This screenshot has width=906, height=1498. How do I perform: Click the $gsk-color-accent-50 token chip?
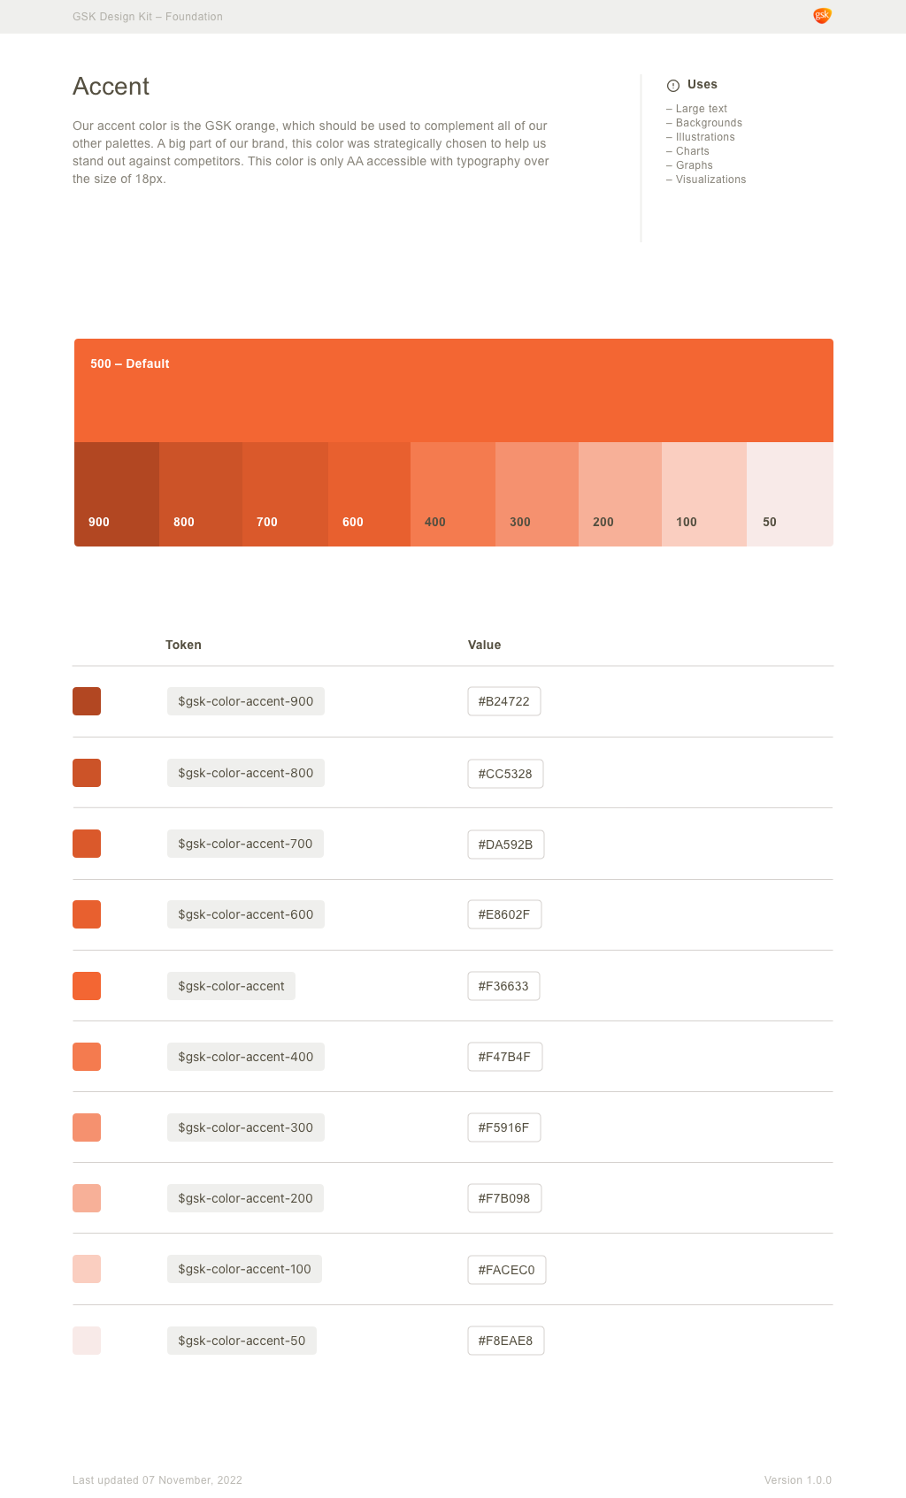point(242,1341)
